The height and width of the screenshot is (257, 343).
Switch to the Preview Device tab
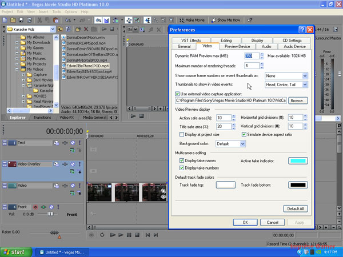pyautogui.click(x=237, y=47)
